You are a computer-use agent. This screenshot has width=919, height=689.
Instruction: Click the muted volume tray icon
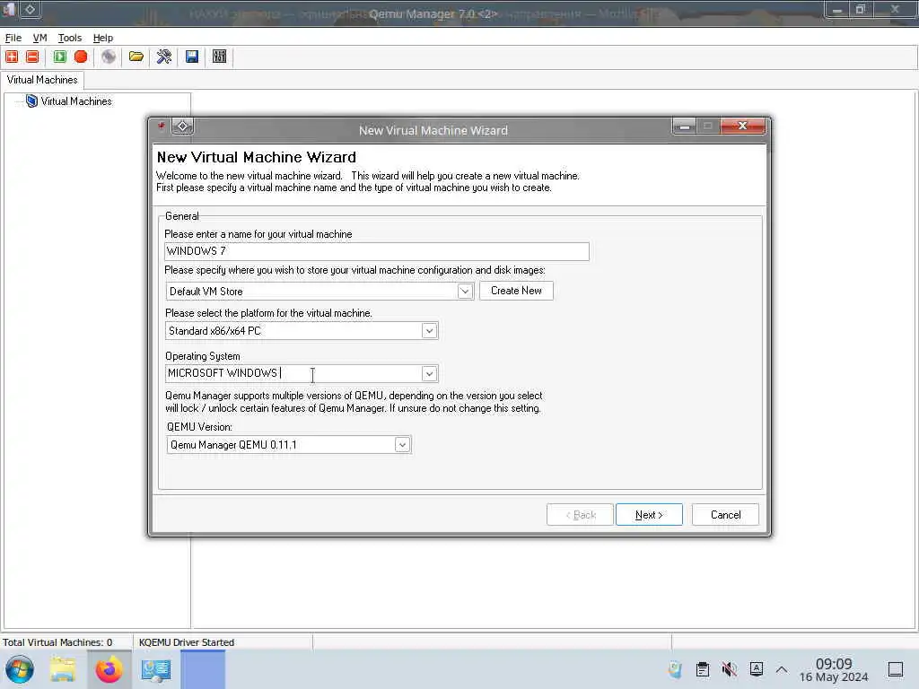pyautogui.click(x=729, y=669)
